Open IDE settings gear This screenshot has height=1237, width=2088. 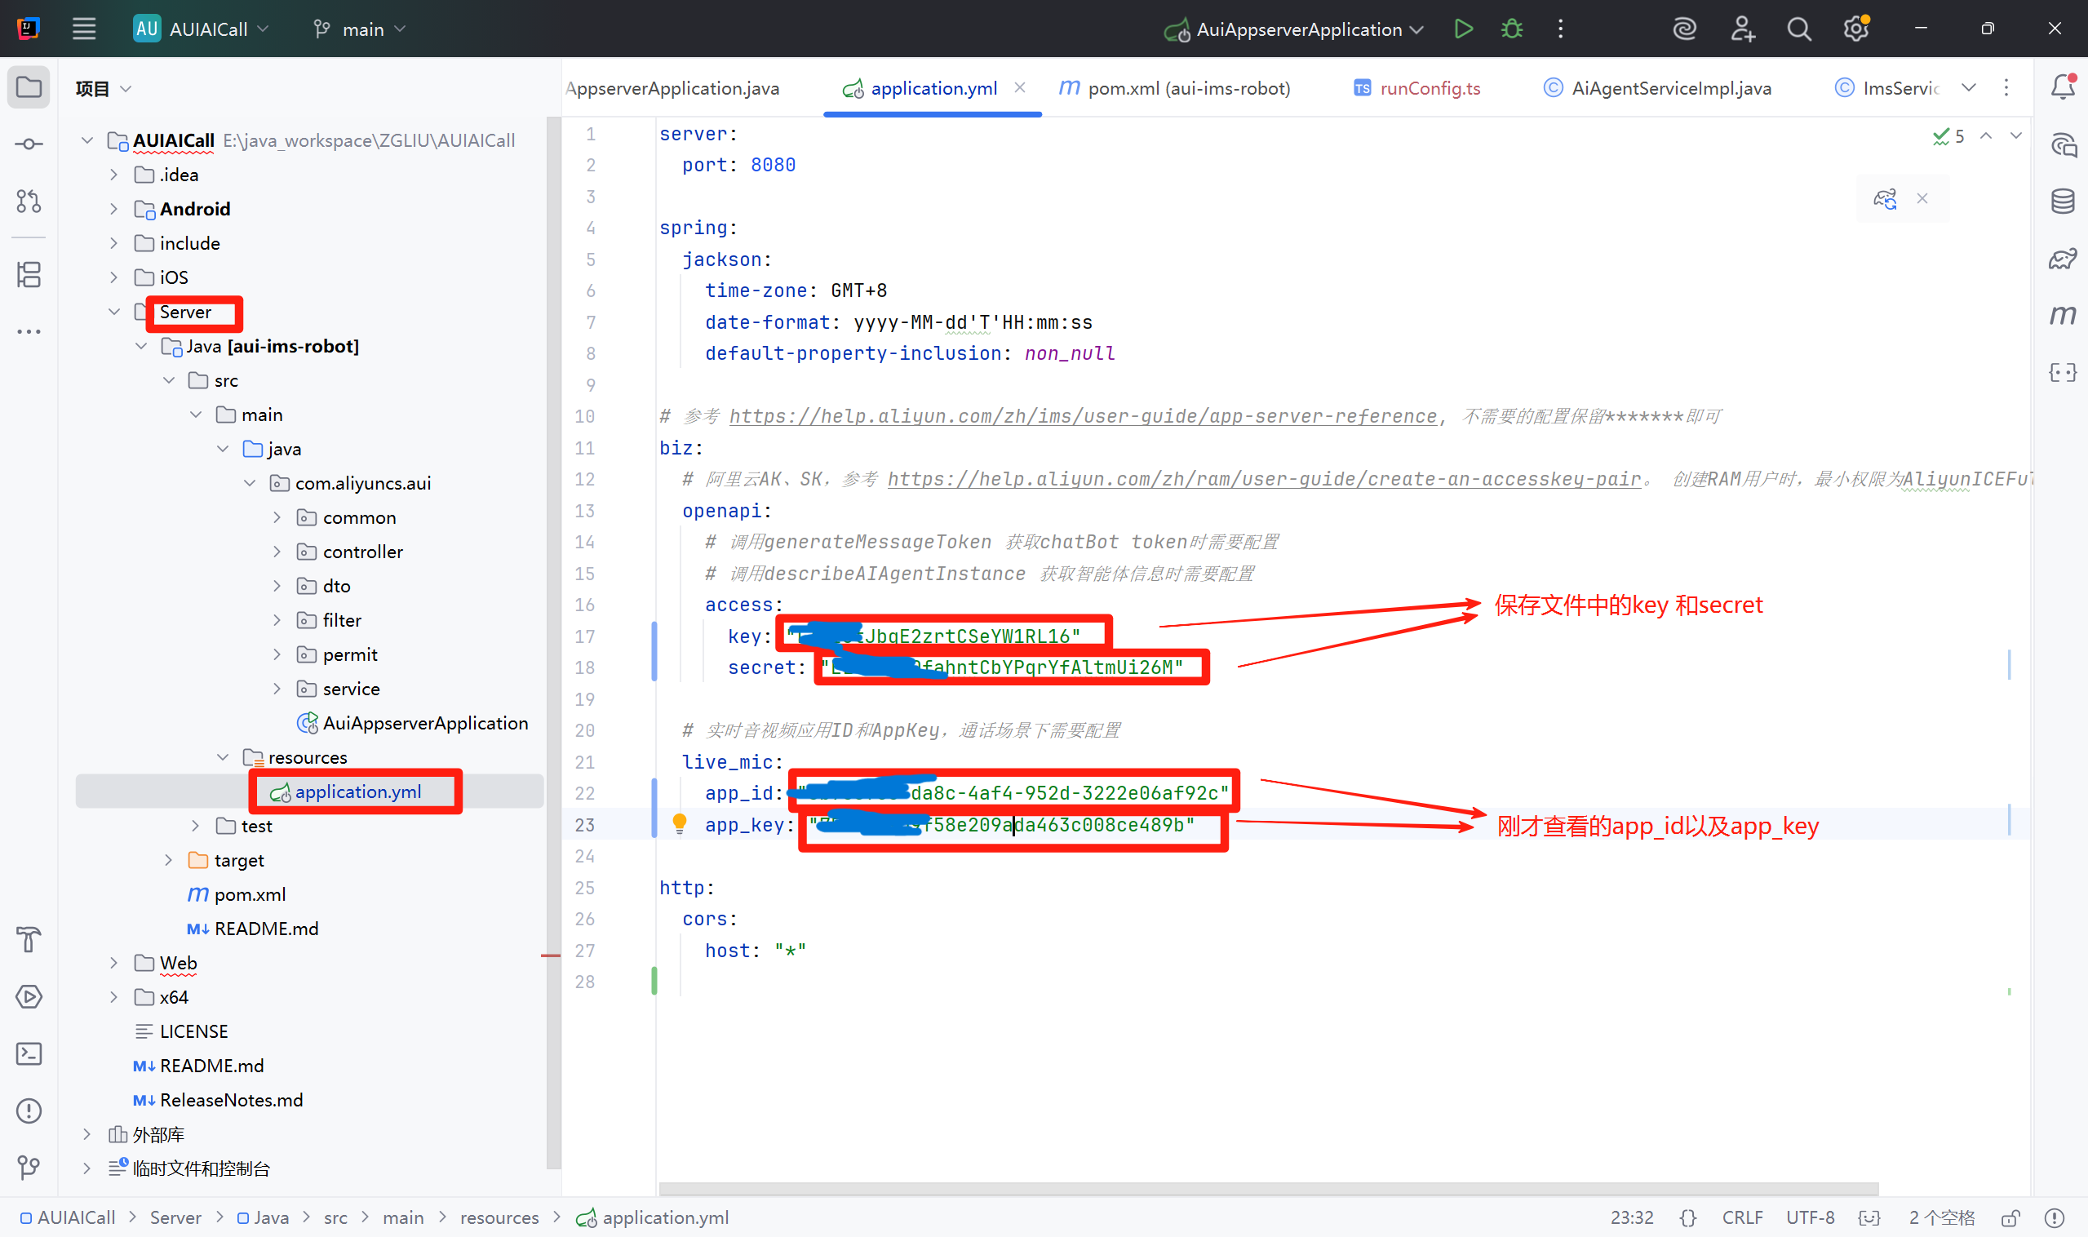click(x=1855, y=29)
